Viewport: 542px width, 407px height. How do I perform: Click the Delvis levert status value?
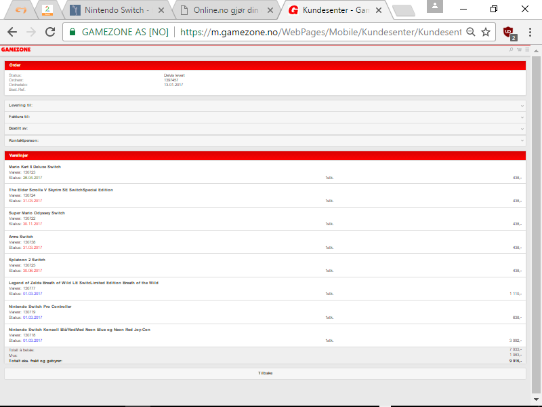pos(174,75)
